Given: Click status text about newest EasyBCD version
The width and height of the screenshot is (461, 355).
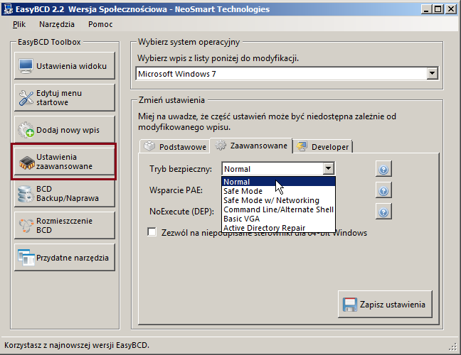Looking at the screenshot, I should pos(77,345).
